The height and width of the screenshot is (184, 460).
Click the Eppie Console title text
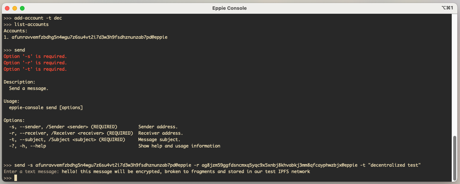[x=230, y=8]
